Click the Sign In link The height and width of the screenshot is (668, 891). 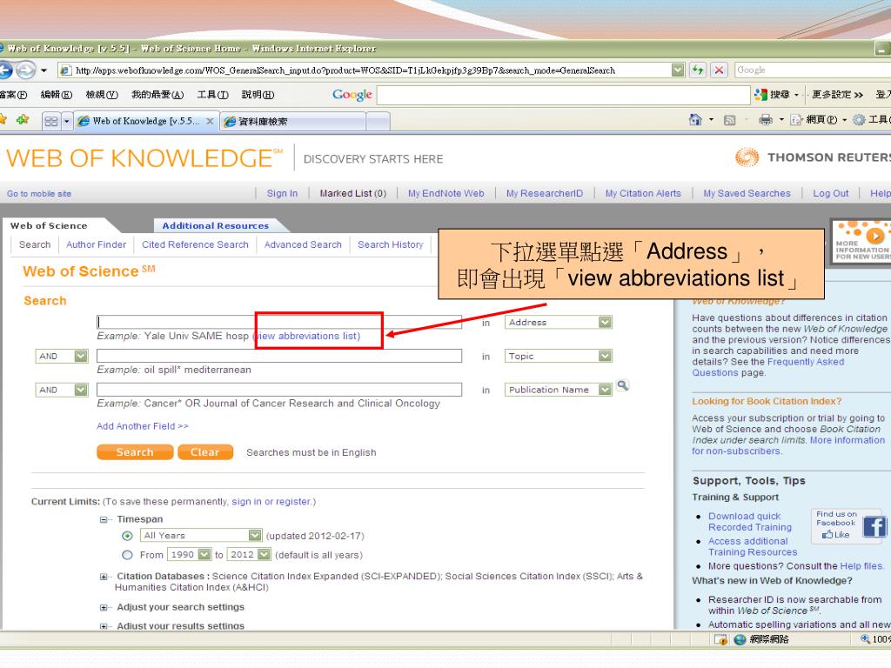click(x=282, y=194)
